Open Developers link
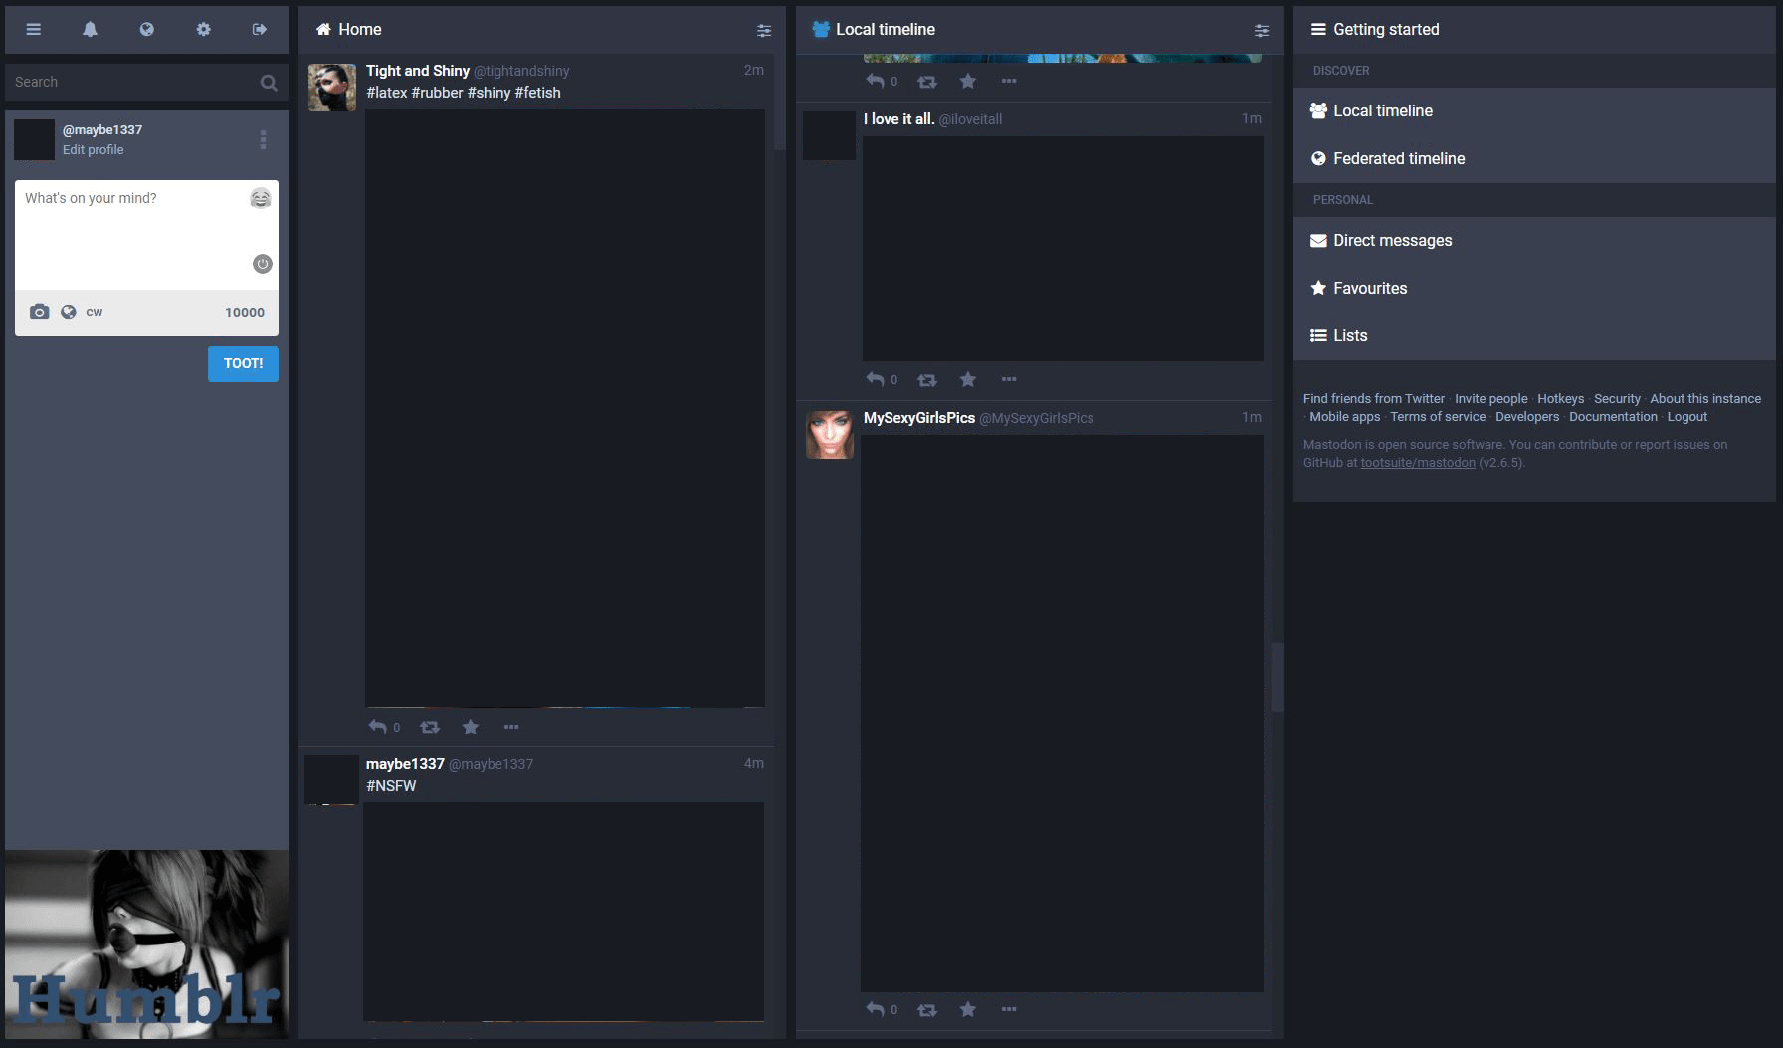Image resolution: width=1783 pixels, height=1048 pixels. click(x=1527, y=417)
